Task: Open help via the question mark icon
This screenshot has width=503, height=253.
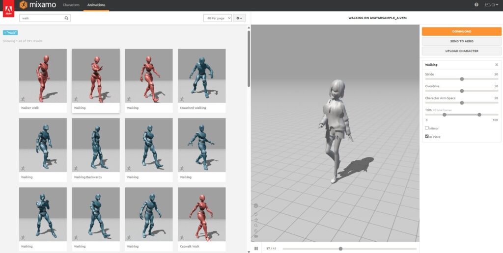Action: (476, 5)
